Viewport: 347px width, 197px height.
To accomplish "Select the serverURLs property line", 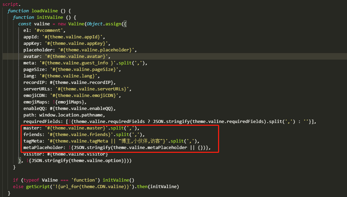I will (77, 89).
